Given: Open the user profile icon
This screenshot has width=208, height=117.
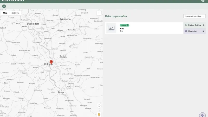Looking at the screenshot, I should [203, 1].
